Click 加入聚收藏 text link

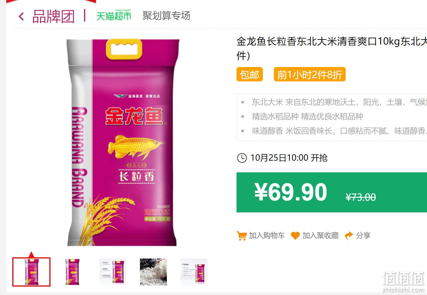coord(321,236)
